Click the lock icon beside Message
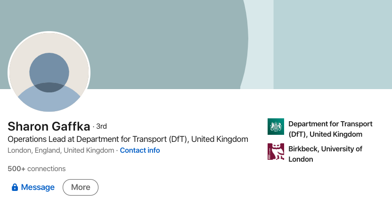 point(15,187)
